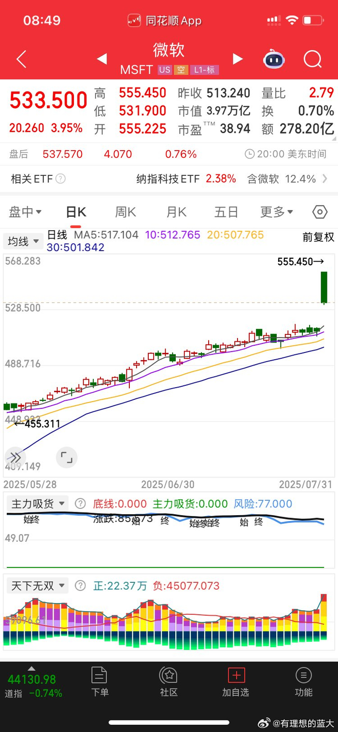This screenshot has width=338, height=732.
Task: Tap the L1-标 quote level tag
Action: click(x=204, y=70)
